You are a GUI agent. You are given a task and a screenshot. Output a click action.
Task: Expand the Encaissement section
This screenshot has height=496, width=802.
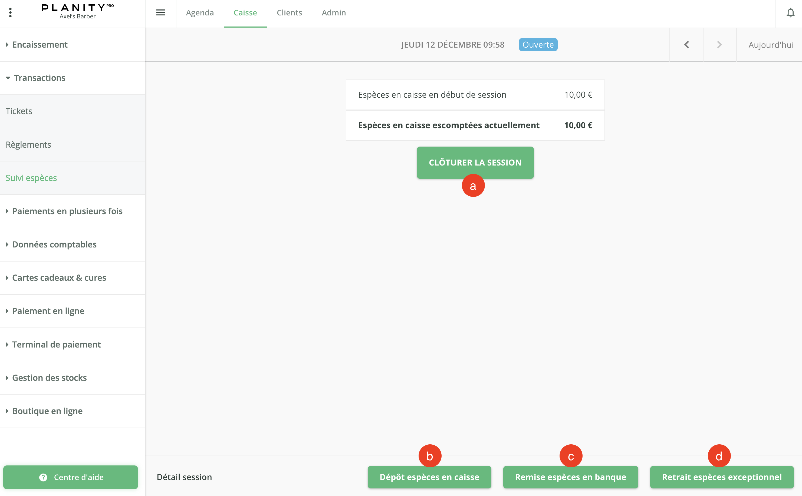(40, 45)
